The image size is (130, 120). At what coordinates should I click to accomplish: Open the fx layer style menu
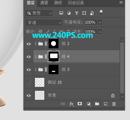(x=72, y=104)
